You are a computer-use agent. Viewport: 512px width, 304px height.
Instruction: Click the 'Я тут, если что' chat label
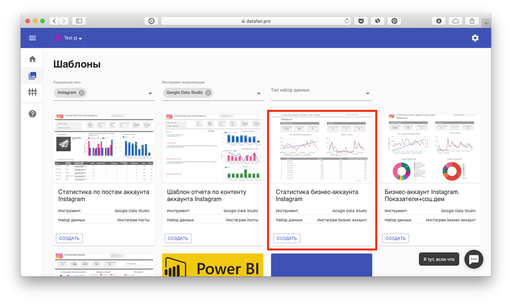(439, 260)
